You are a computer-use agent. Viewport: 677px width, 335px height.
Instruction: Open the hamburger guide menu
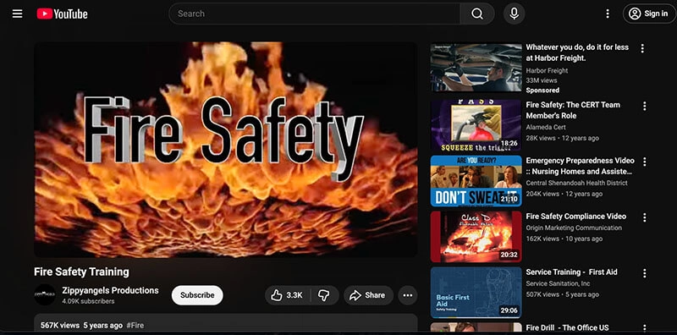pos(17,14)
